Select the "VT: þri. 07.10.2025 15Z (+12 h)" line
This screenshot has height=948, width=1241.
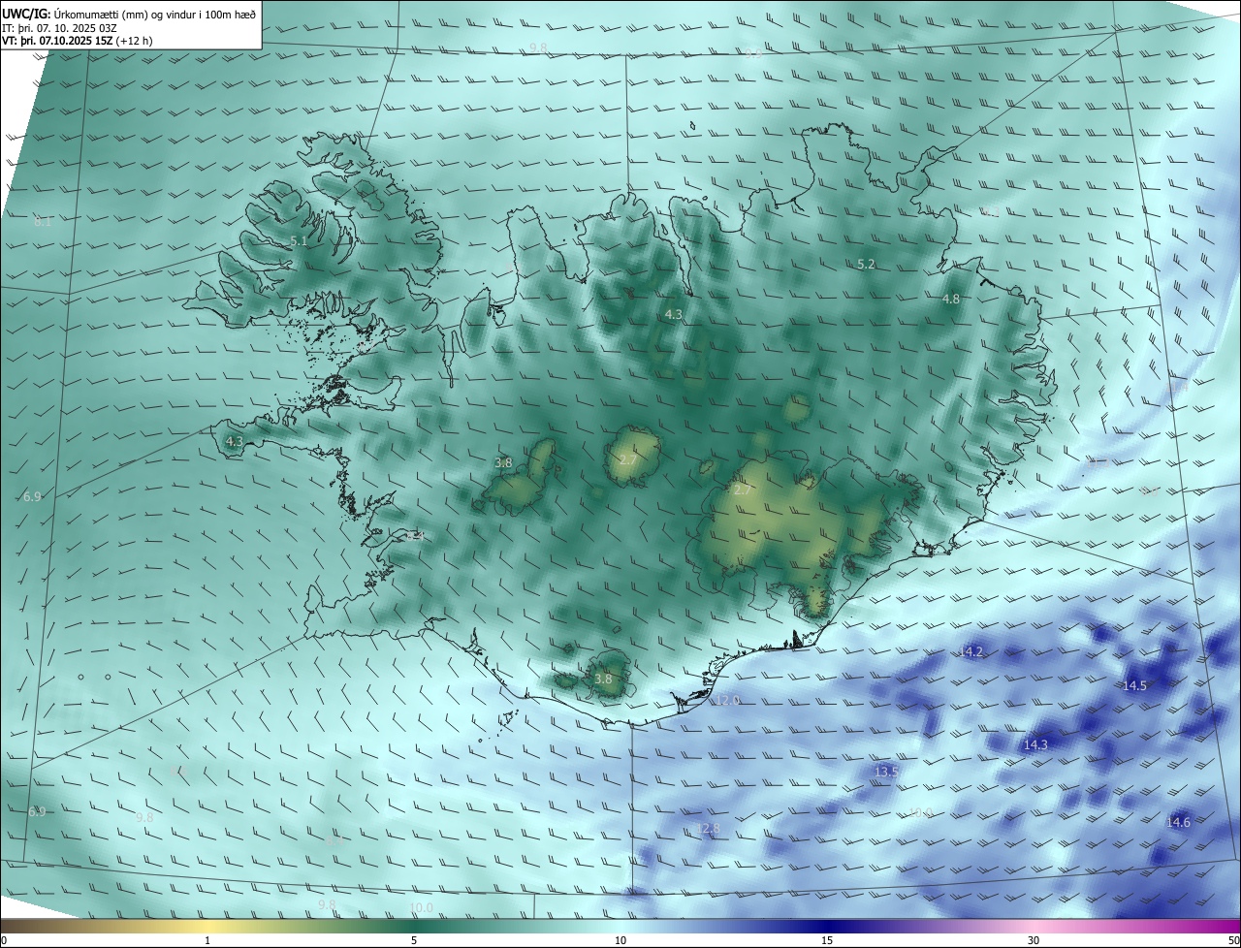pos(78,41)
